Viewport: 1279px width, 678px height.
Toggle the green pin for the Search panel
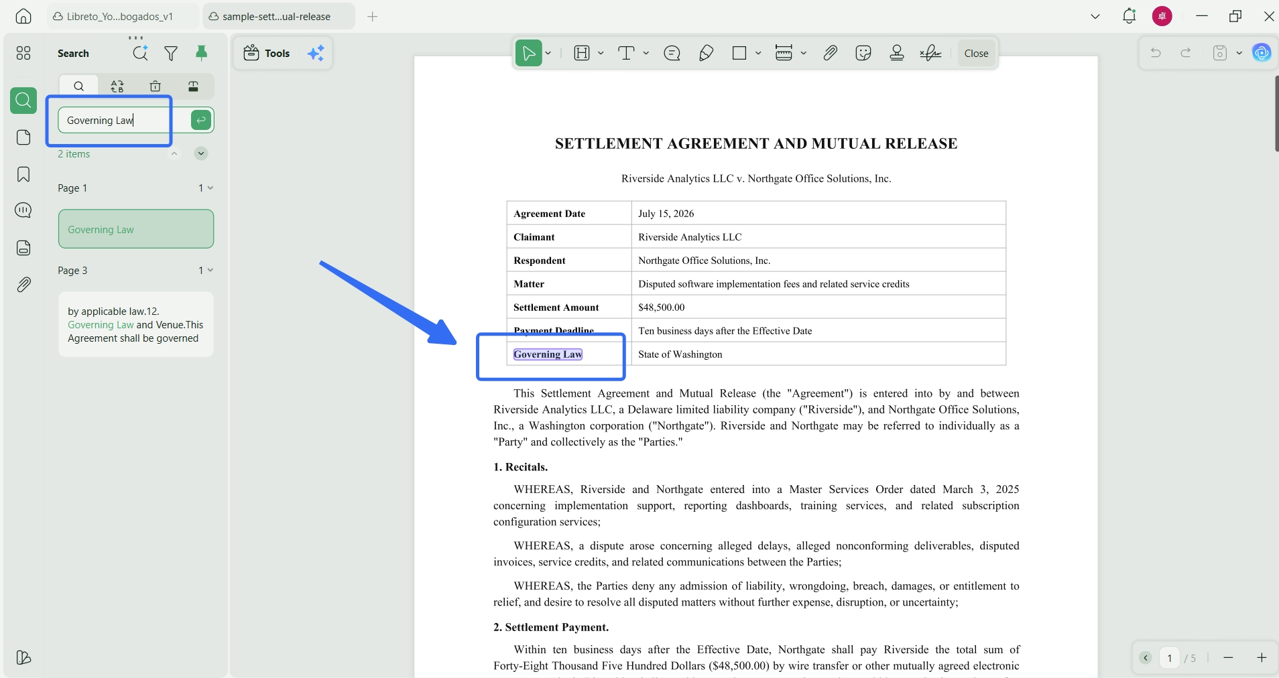201,53
